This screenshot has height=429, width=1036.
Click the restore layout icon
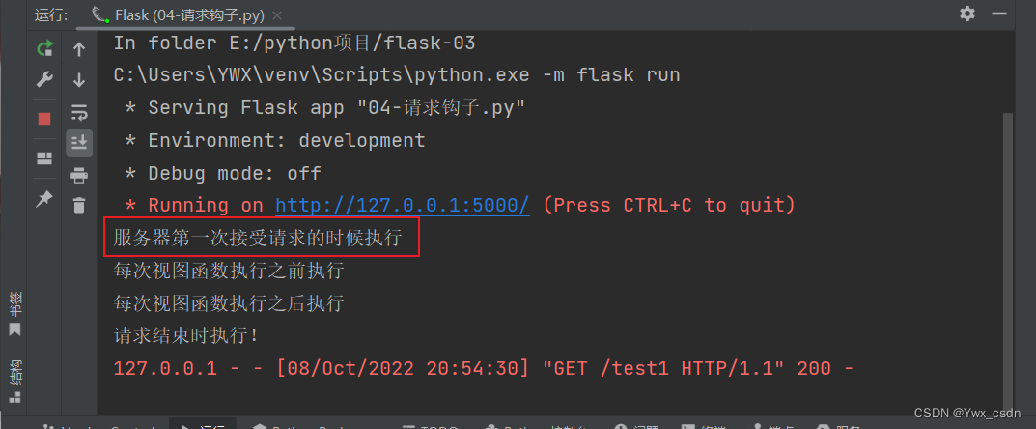tap(44, 158)
